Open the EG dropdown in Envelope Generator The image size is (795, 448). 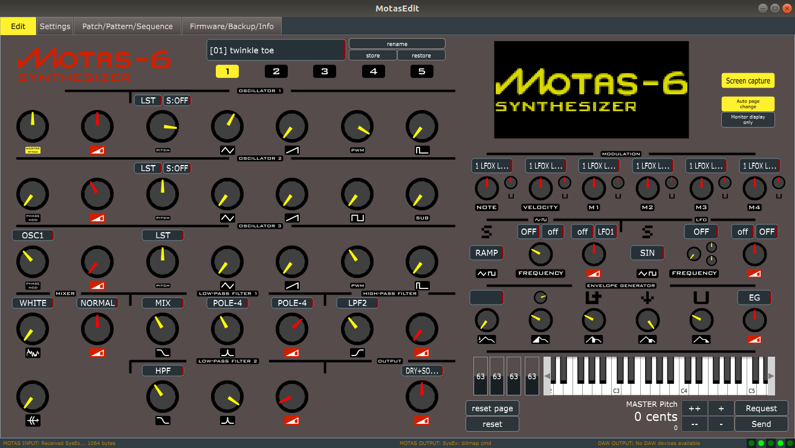pos(754,297)
